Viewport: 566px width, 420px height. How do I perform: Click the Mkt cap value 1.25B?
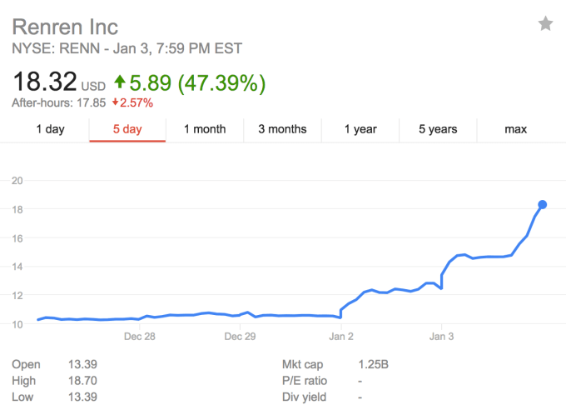click(371, 365)
